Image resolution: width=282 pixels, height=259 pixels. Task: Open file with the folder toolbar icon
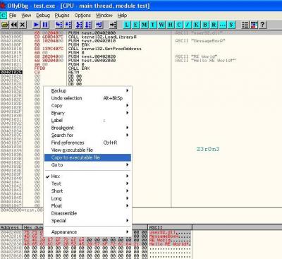pos(4,25)
